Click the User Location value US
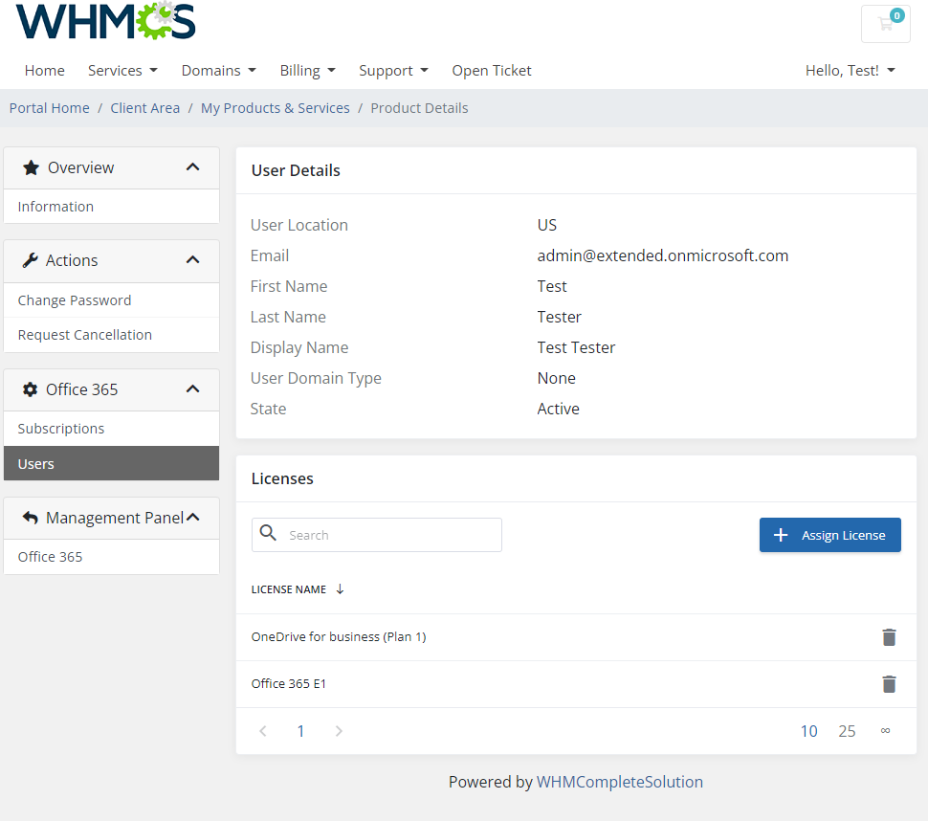Viewport: 928px width, 821px height. coord(547,225)
